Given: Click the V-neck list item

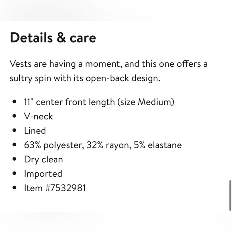Looking at the screenshot, I should 39,116.
